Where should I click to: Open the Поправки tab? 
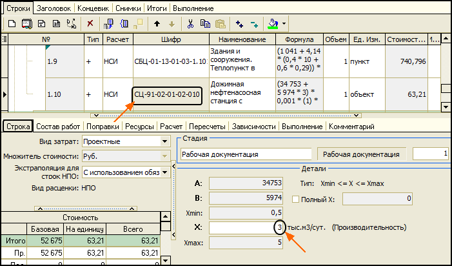pyautogui.click(x=103, y=127)
